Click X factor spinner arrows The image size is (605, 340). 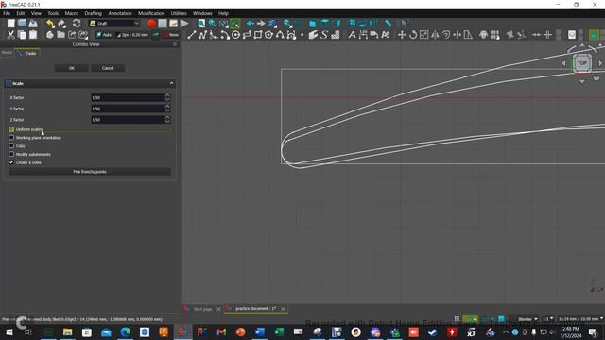[x=167, y=97]
